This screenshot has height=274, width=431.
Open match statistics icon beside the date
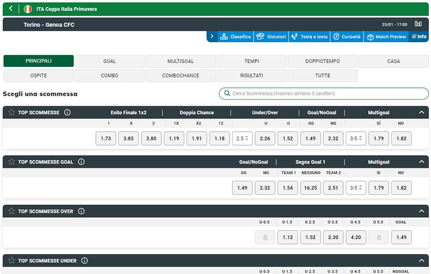pos(418,24)
